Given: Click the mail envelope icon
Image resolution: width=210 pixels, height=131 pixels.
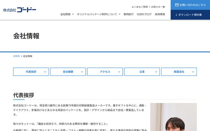Looking at the screenshot, I should (177, 5).
